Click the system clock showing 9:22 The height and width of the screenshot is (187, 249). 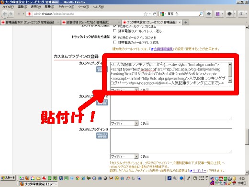[x=242, y=178]
